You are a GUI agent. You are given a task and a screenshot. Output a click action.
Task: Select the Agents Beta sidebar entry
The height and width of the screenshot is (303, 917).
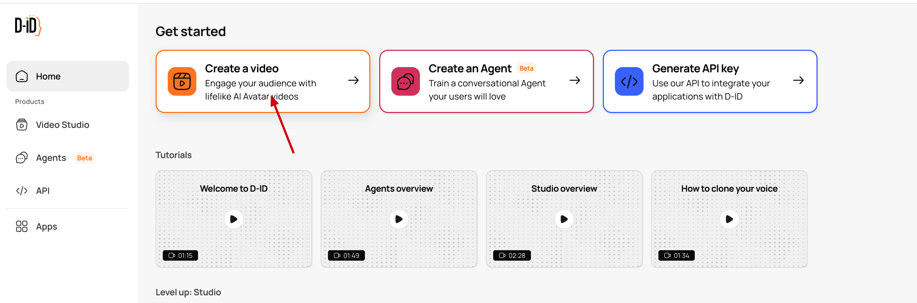tap(51, 158)
